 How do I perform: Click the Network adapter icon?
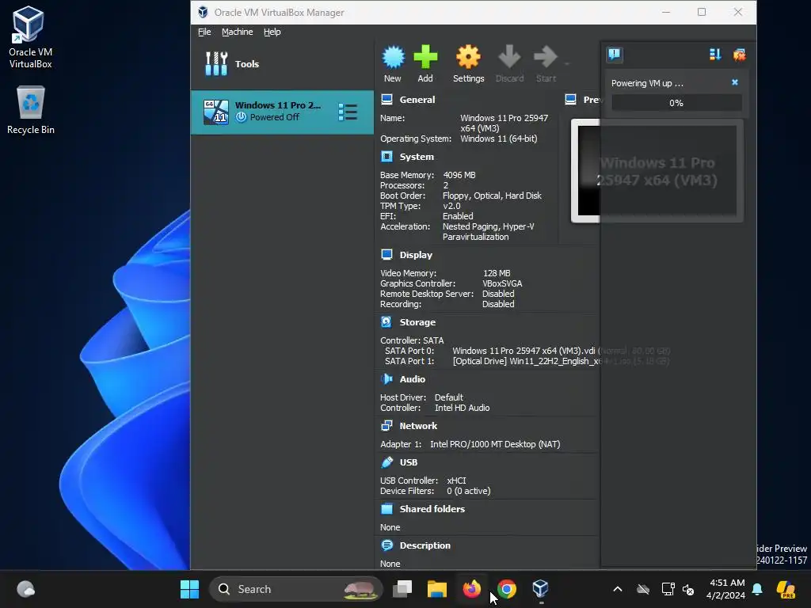(x=386, y=425)
